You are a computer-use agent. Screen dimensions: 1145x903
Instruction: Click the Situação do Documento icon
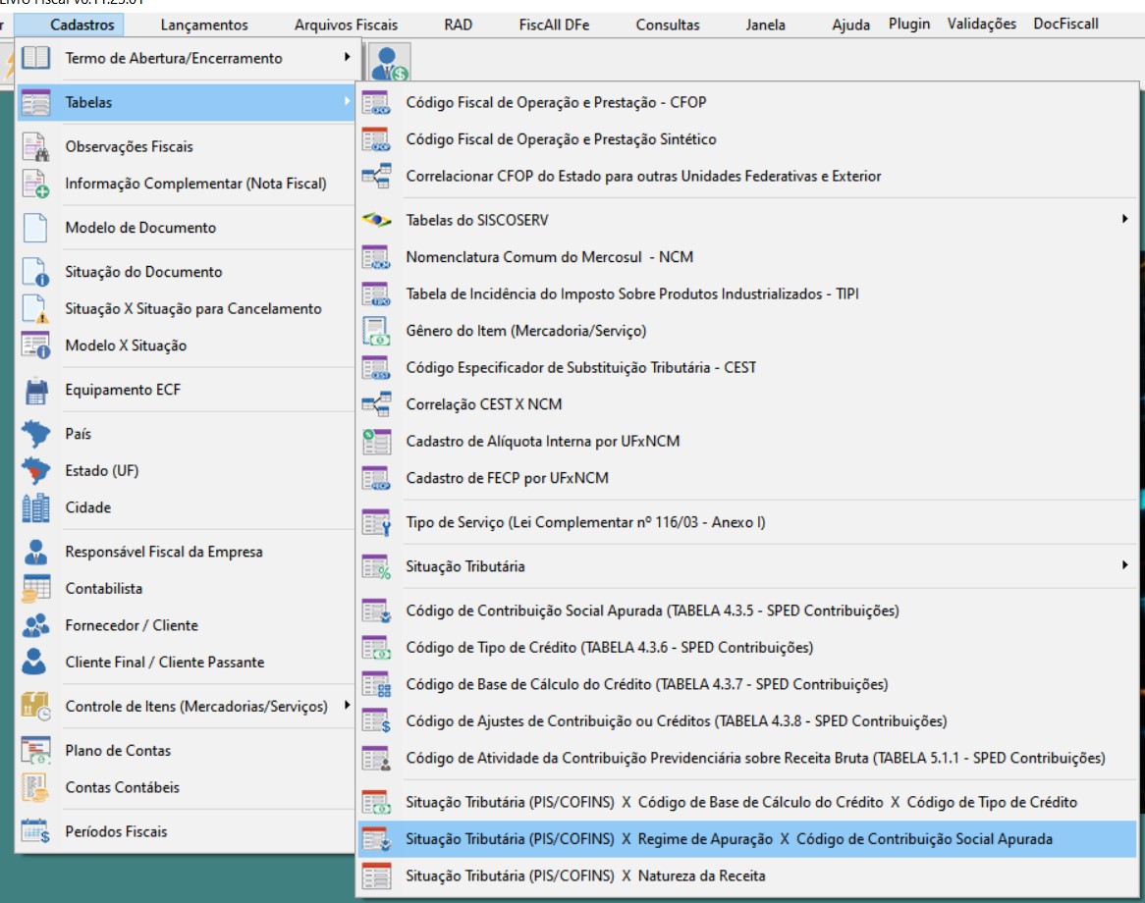click(x=35, y=272)
